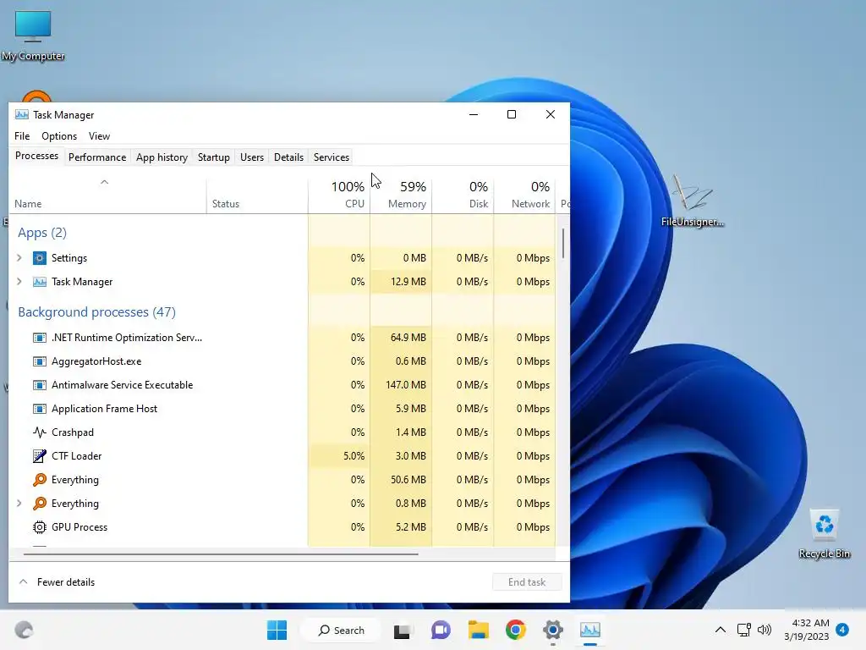Sort by the Network column header
The width and height of the screenshot is (866, 650).
(x=524, y=196)
